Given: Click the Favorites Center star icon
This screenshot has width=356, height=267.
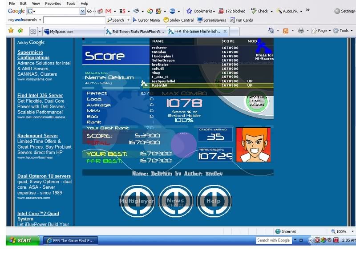Looking at the screenshot, I should [11, 31].
